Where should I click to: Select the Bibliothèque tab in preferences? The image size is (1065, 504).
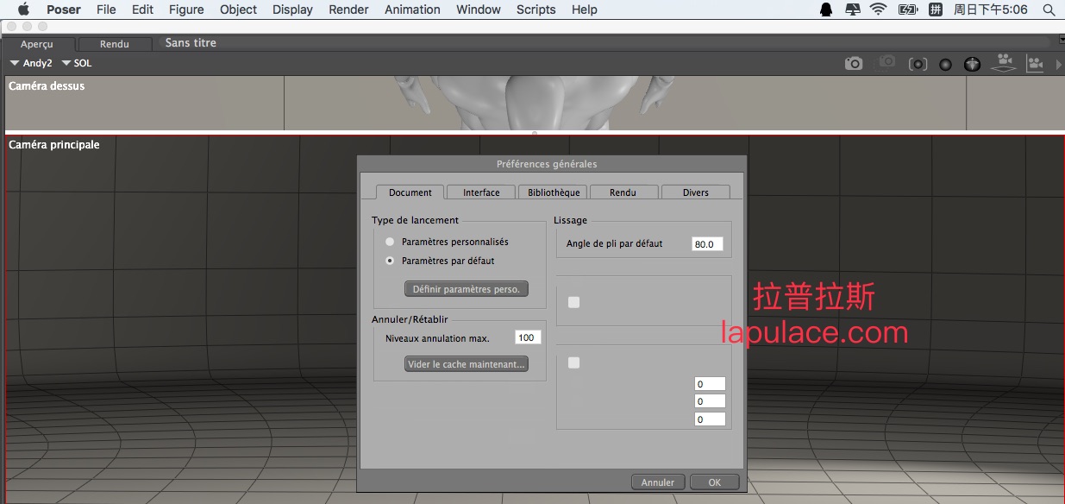click(554, 192)
